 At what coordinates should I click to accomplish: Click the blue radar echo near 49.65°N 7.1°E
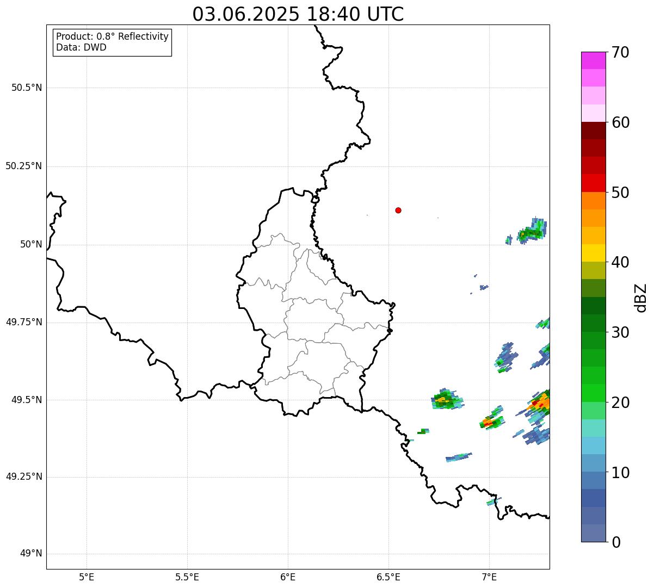506,356
